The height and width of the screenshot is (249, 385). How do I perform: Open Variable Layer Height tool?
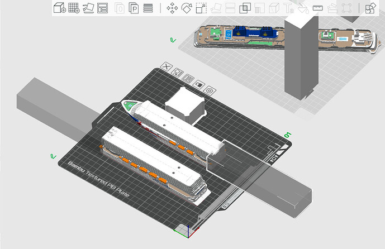click(148, 8)
